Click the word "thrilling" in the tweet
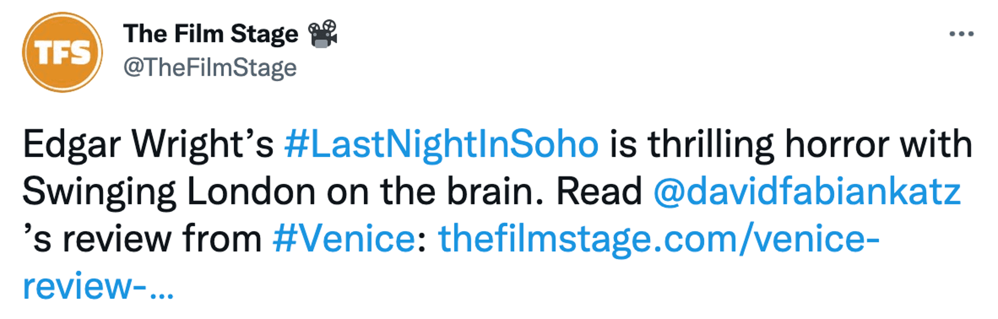The image size is (998, 319). 711,144
